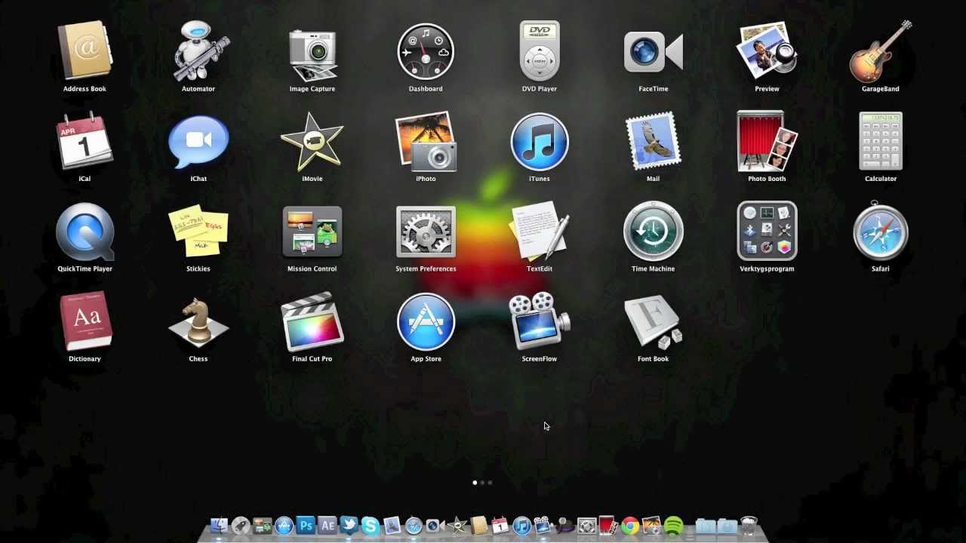Open the Final Cut Pro app

click(312, 321)
